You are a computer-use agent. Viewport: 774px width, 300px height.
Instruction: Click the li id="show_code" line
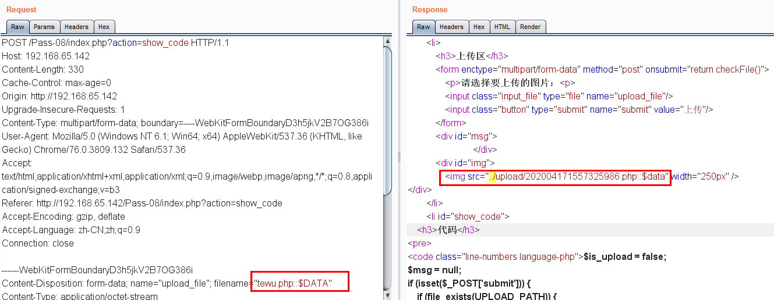point(468,217)
